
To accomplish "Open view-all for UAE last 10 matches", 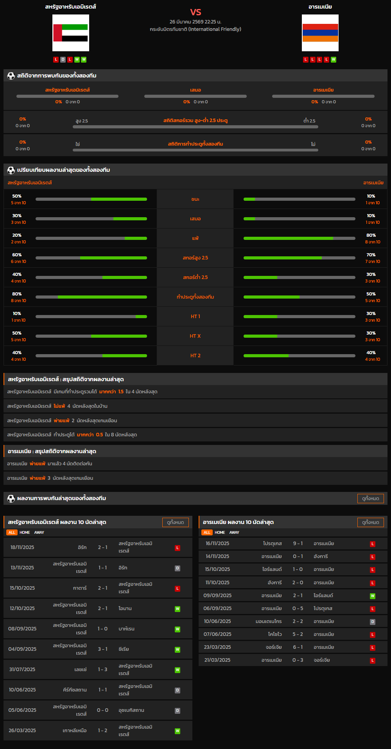I will point(175,522).
